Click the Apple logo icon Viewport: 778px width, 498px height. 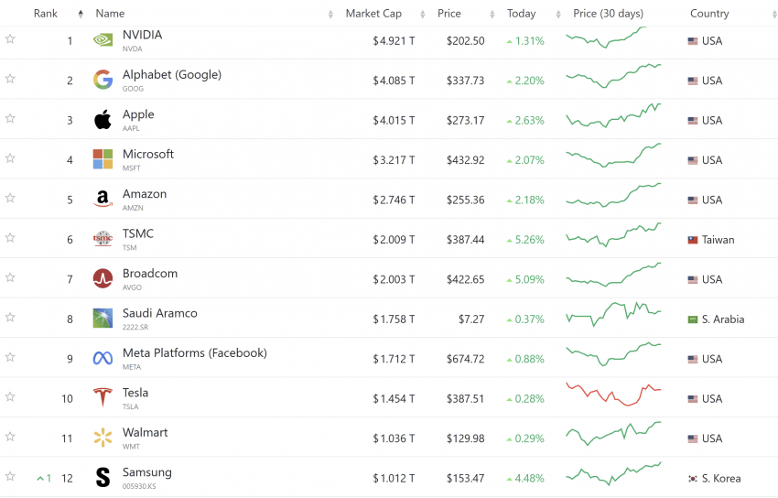[x=103, y=120]
